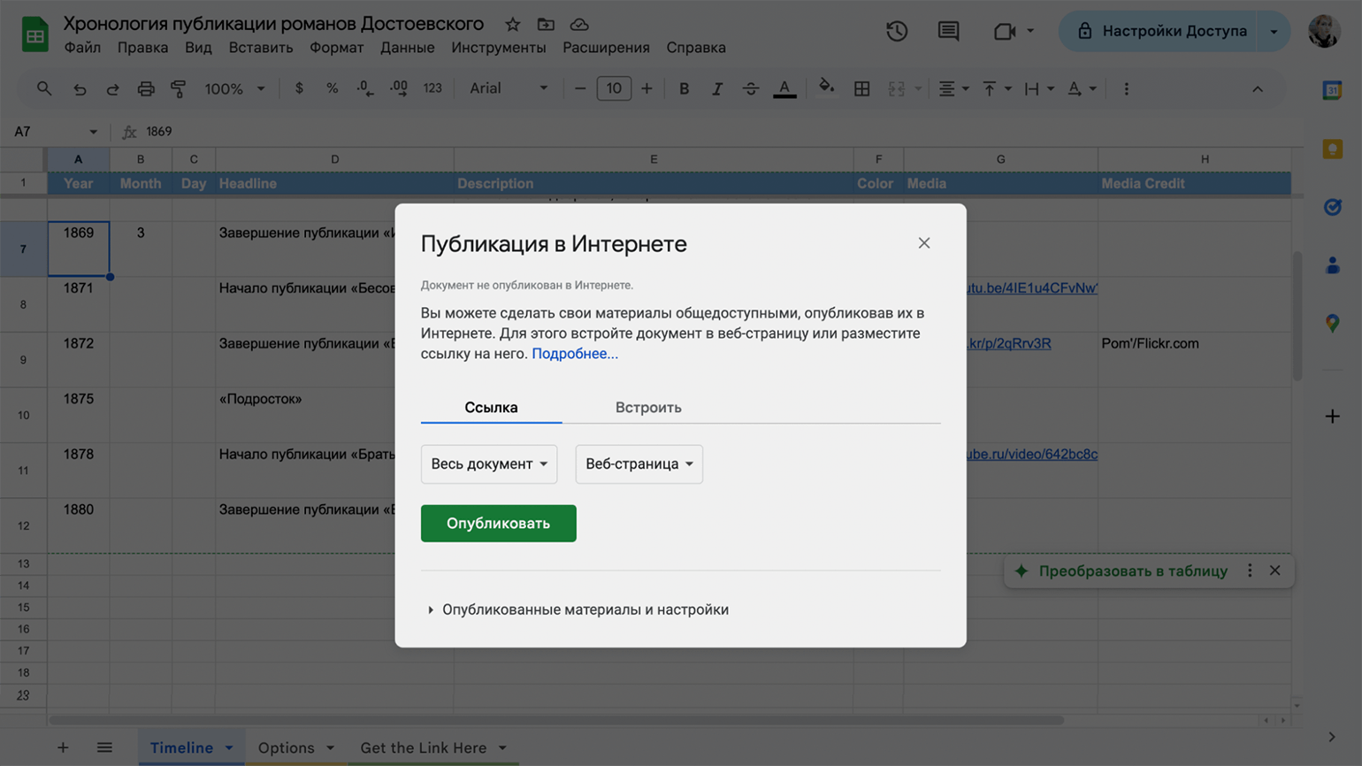Viewport: 1362px width, 766px height.
Task: Open Google Tasks side panel
Action: (1332, 208)
